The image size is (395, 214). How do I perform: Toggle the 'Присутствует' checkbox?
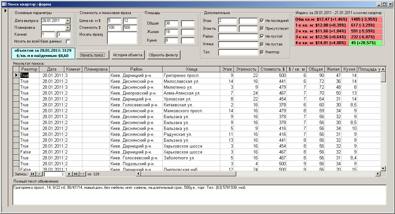[262, 28]
